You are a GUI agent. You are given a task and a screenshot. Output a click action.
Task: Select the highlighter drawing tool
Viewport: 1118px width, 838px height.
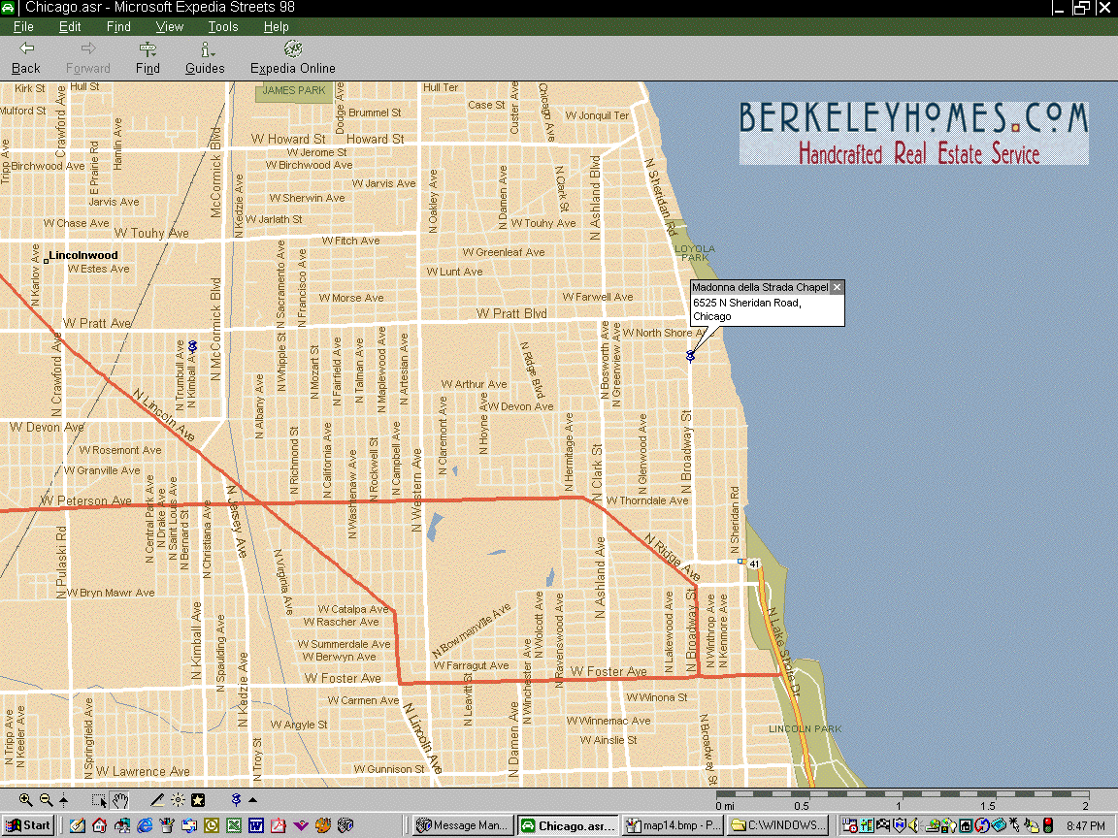coord(157,800)
